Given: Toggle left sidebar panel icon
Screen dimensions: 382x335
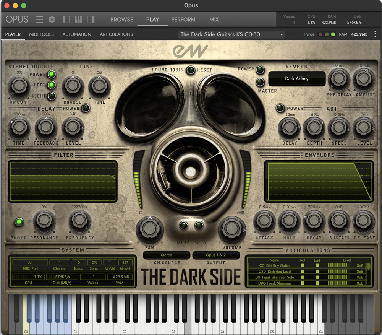Looking at the screenshot, I should coord(66,20).
